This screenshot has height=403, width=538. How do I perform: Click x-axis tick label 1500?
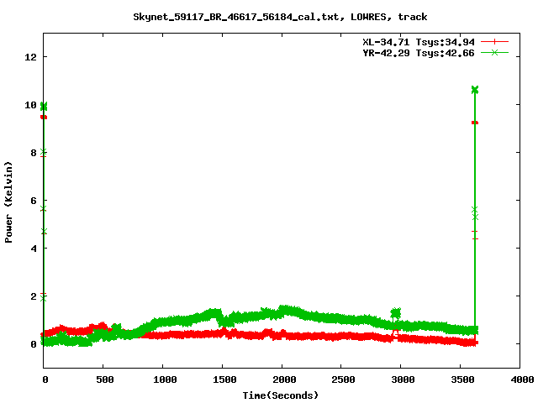(x=224, y=379)
